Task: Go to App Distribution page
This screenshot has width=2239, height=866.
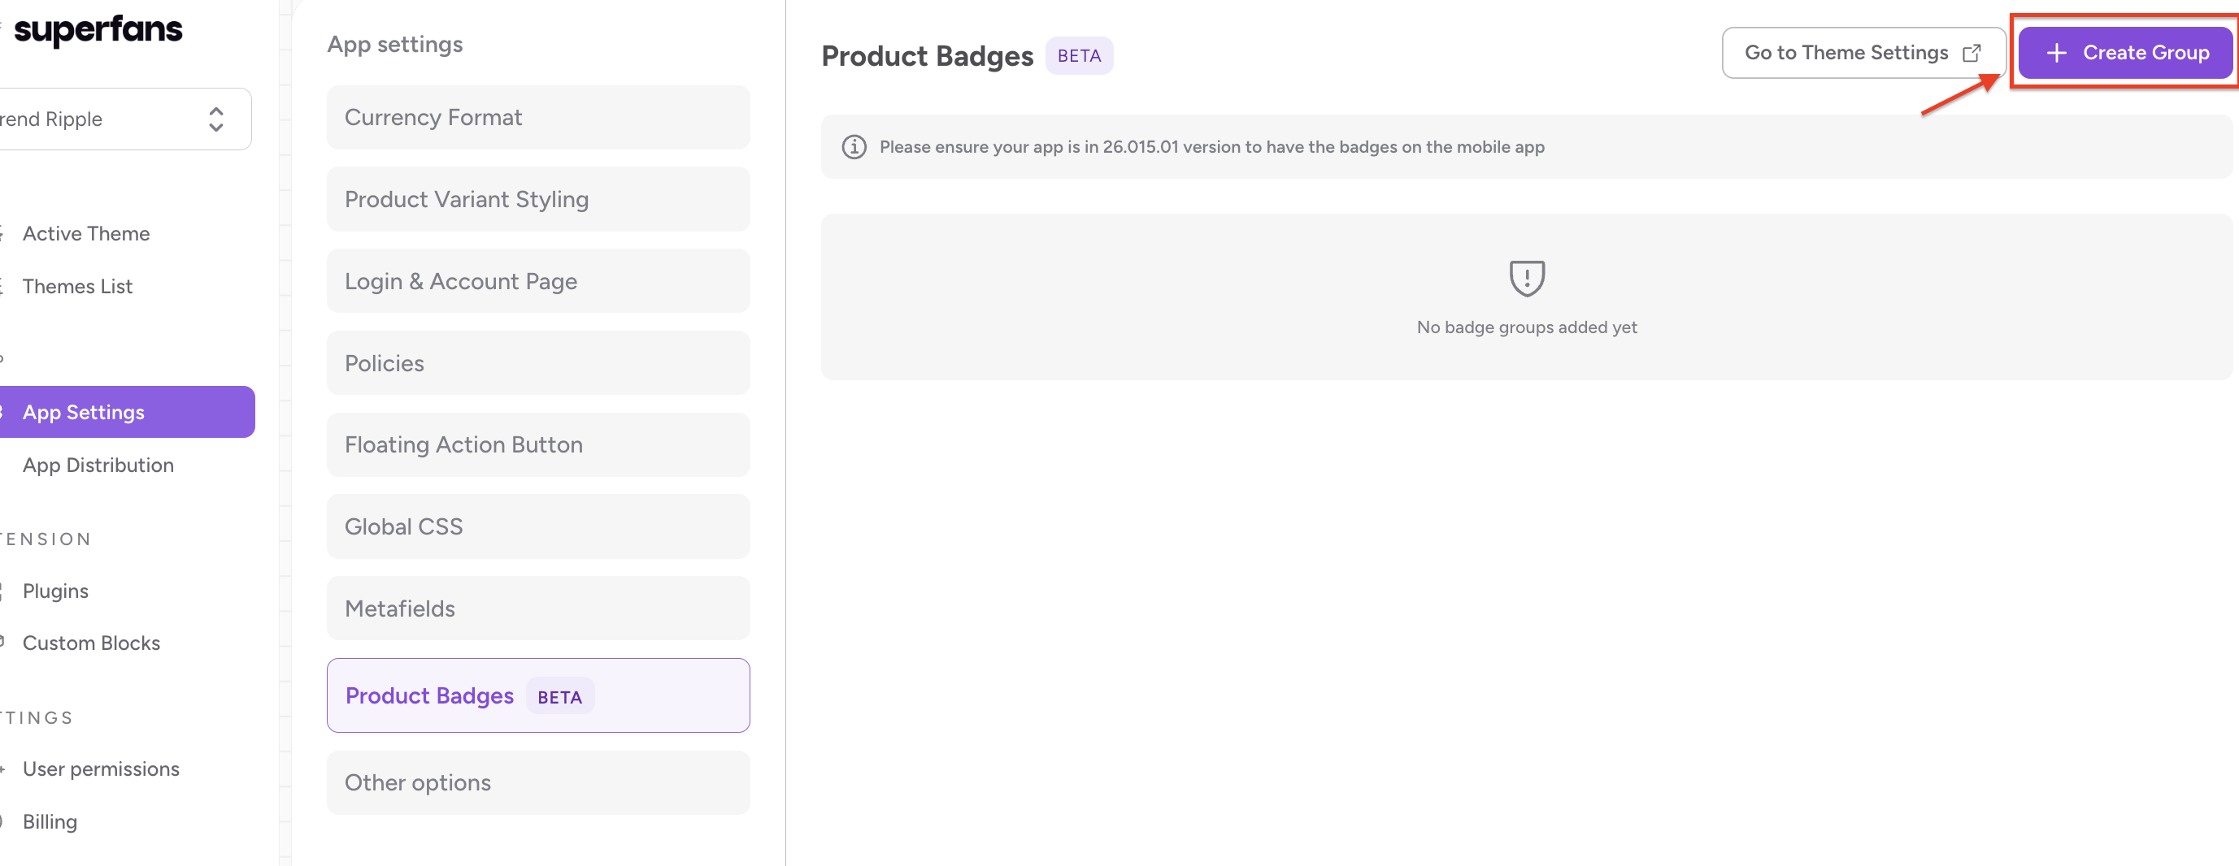Action: point(98,465)
